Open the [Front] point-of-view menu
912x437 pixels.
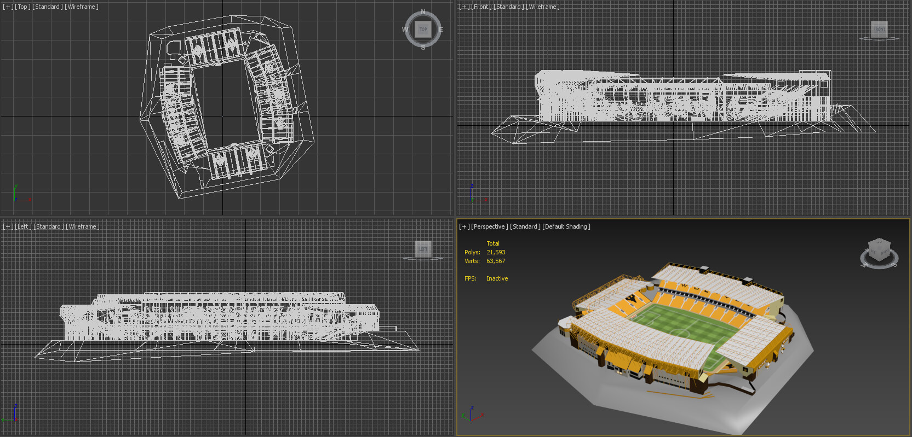[x=481, y=7]
